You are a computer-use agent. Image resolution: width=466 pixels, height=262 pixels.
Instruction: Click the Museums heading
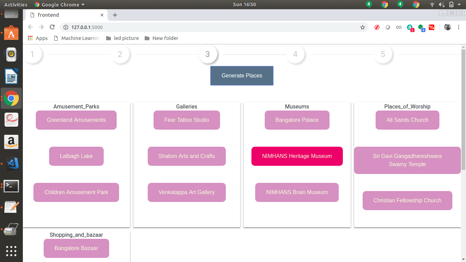click(297, 106)
